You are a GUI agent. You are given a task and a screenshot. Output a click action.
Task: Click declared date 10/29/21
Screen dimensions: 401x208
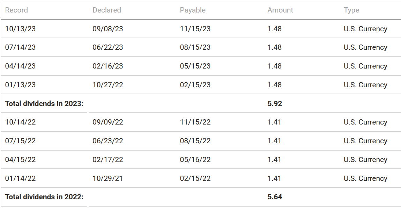tap(108, 178)
